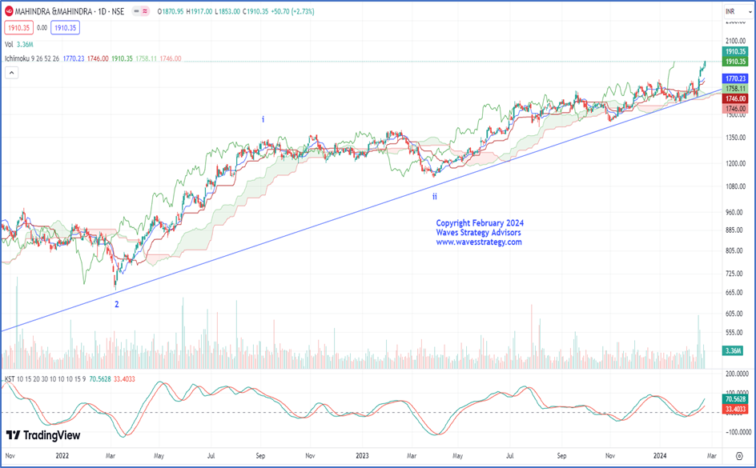Screen dimensions: 756x468
Task: Click Ichimoku legend blue value 1770.23
Action: pos(74,58)
